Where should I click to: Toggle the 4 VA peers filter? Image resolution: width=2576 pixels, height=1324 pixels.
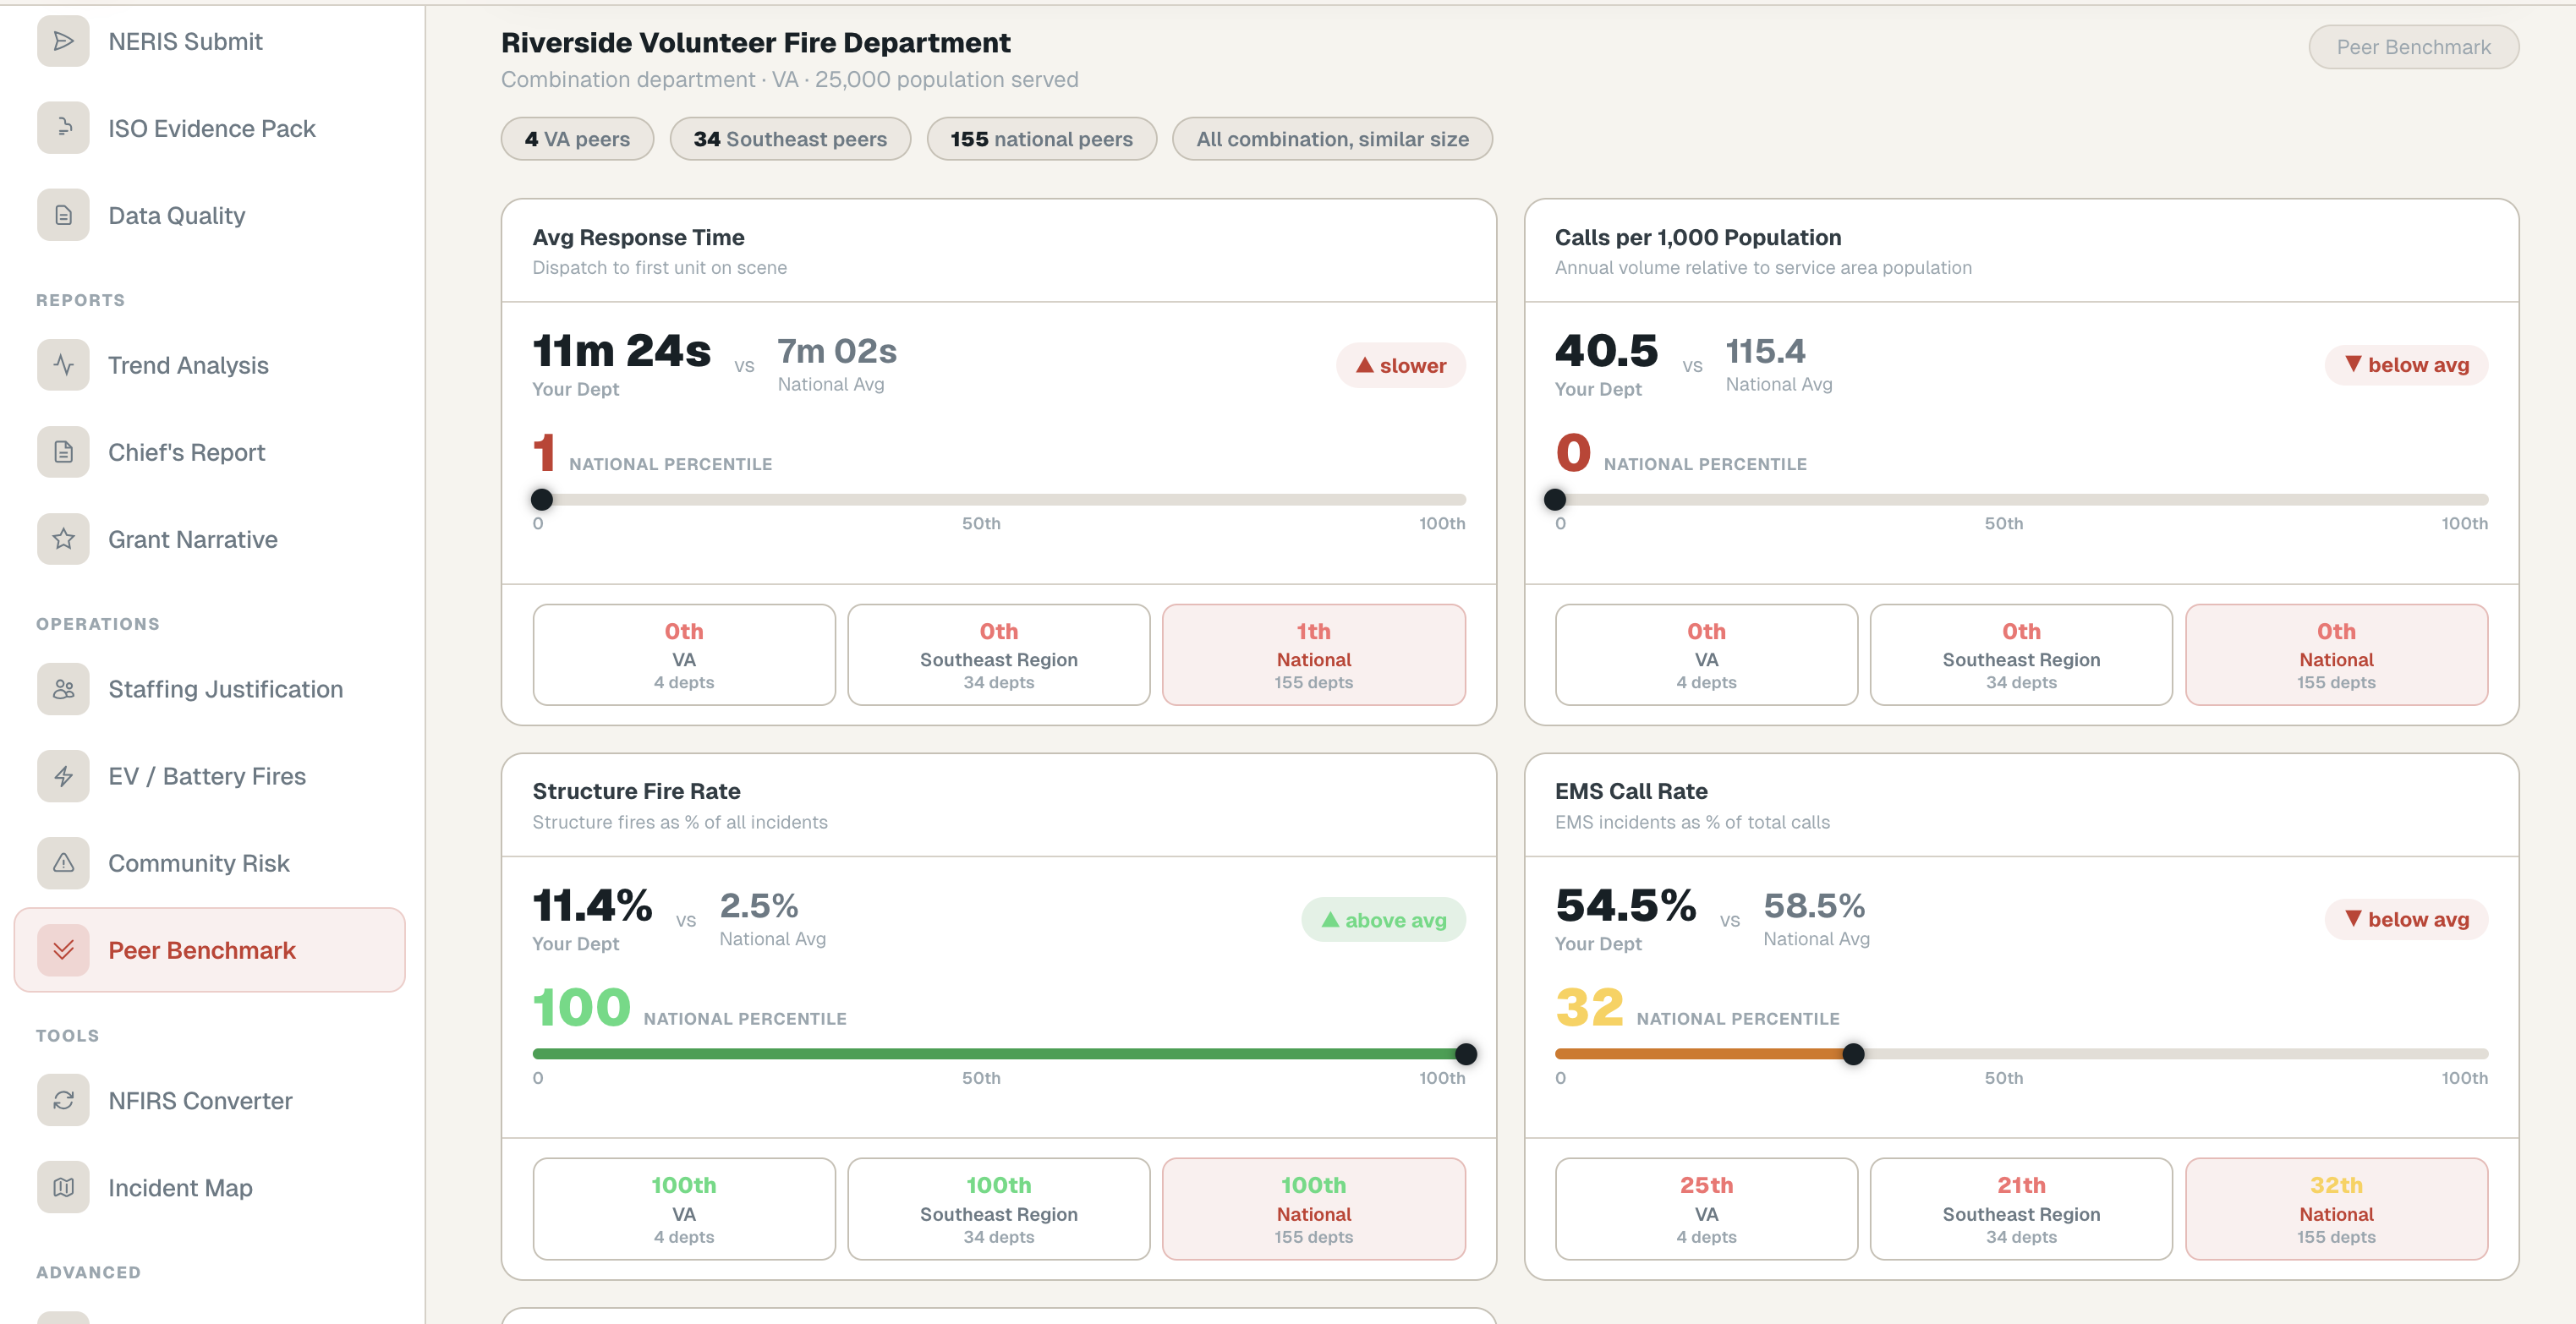(577, 139)
